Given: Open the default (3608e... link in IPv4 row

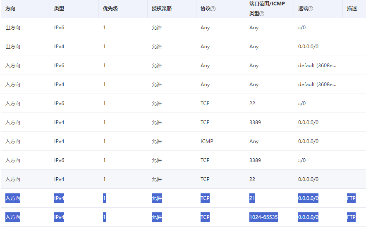Looking at the screenshot, I should 317,85.
